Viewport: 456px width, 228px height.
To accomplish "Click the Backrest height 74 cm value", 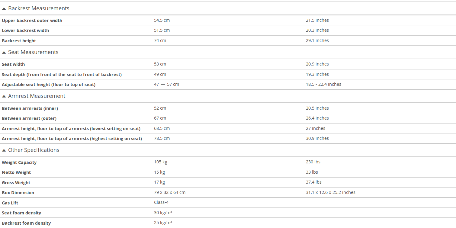I will click(160, 40).
